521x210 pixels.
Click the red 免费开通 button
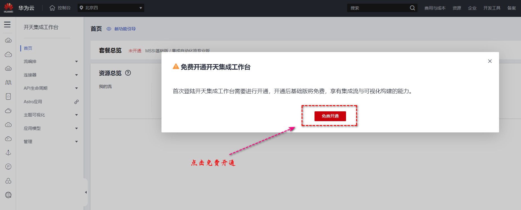[330, 116]
